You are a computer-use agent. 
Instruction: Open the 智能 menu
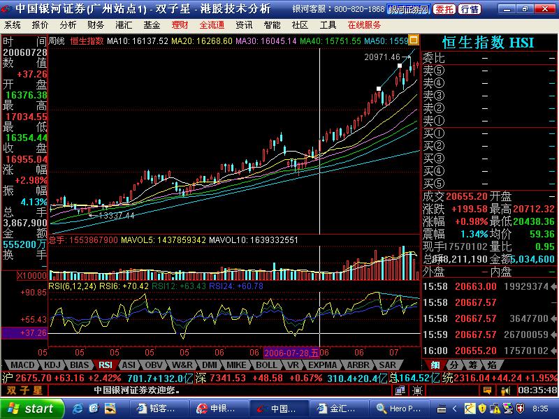point(272,25)
